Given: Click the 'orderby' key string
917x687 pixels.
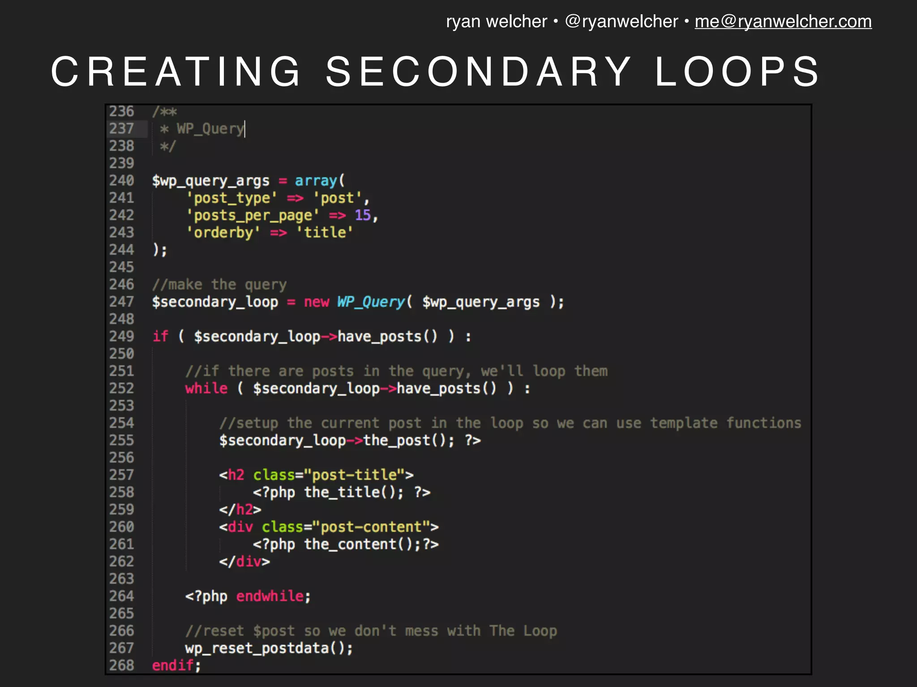Looking at the screenshot, I should (223, 233).
